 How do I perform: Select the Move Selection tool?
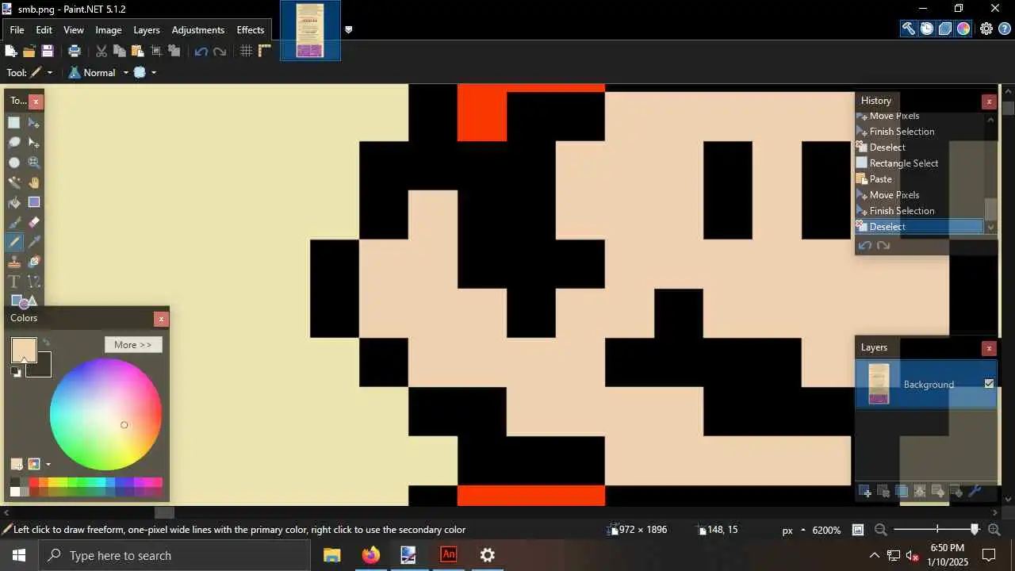click(34, 142)
